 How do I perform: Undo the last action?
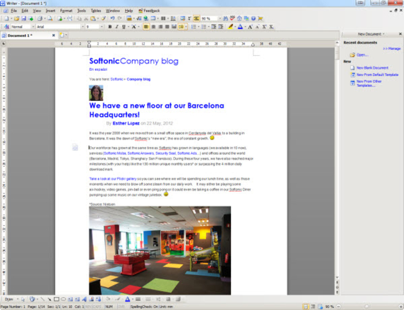click(113, 19)
